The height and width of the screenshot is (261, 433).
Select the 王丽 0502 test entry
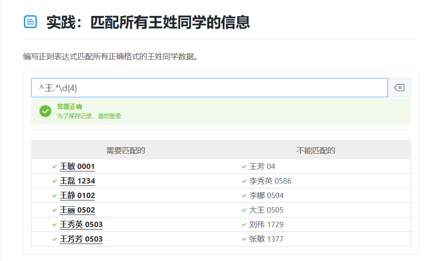(x=77, y=210)
